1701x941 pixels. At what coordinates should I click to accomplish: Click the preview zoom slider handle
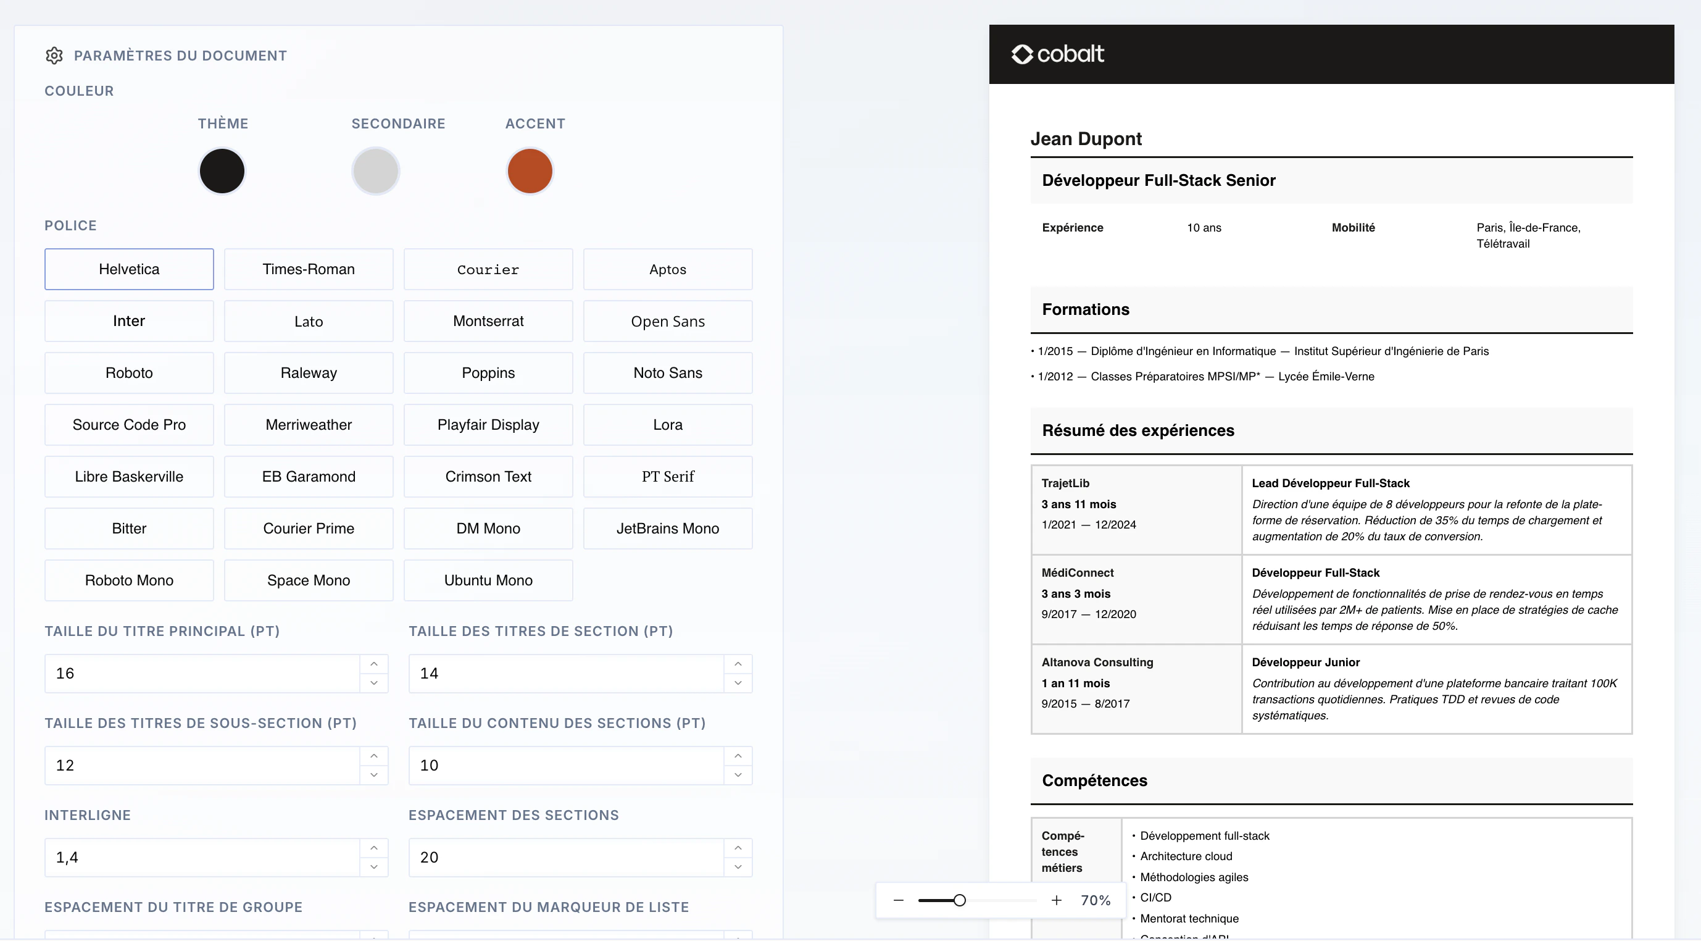960,900
